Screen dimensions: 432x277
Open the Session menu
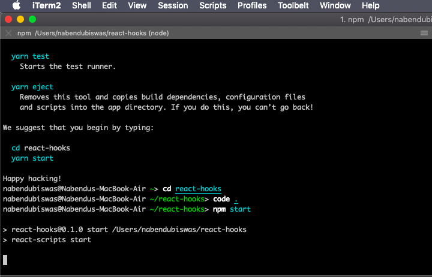tap(173, 5)
